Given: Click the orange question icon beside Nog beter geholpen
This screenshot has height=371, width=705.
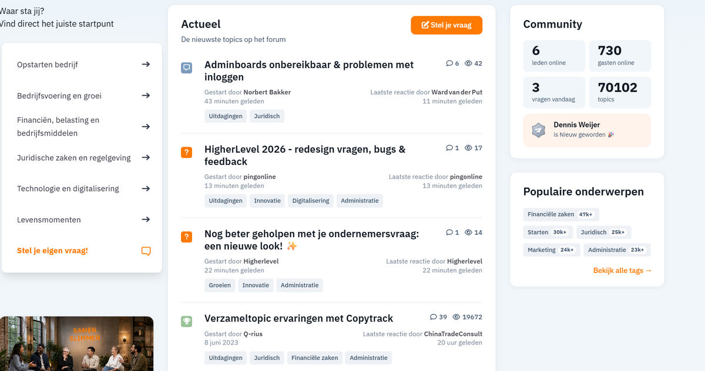Looking at the screenshot, I should click(x=186, y=237).
